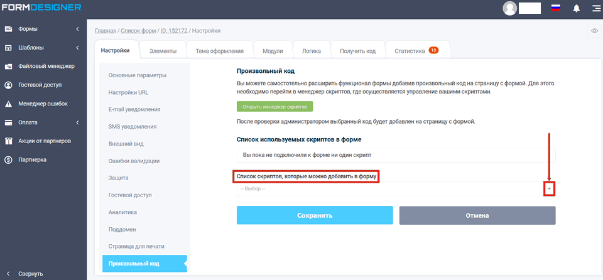603x280 pixels.
Task: Click 'Вы пока не подключили' message text
Action: tap(308, 154)
